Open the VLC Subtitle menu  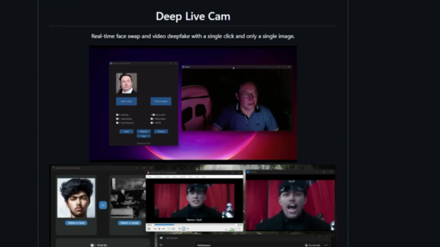pyautogui.click(x=183, y=177)
